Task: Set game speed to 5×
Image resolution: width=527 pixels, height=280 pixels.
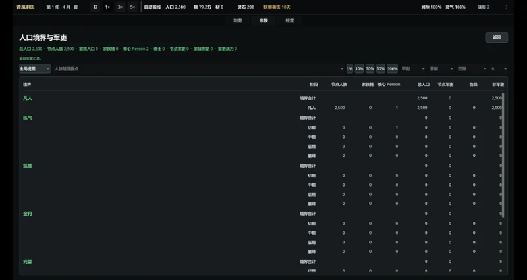Action: click(x=132, y=7)
